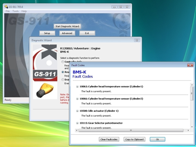
Task: Click the Setup button in GS-911 window
Action: (x=47, y=33)
